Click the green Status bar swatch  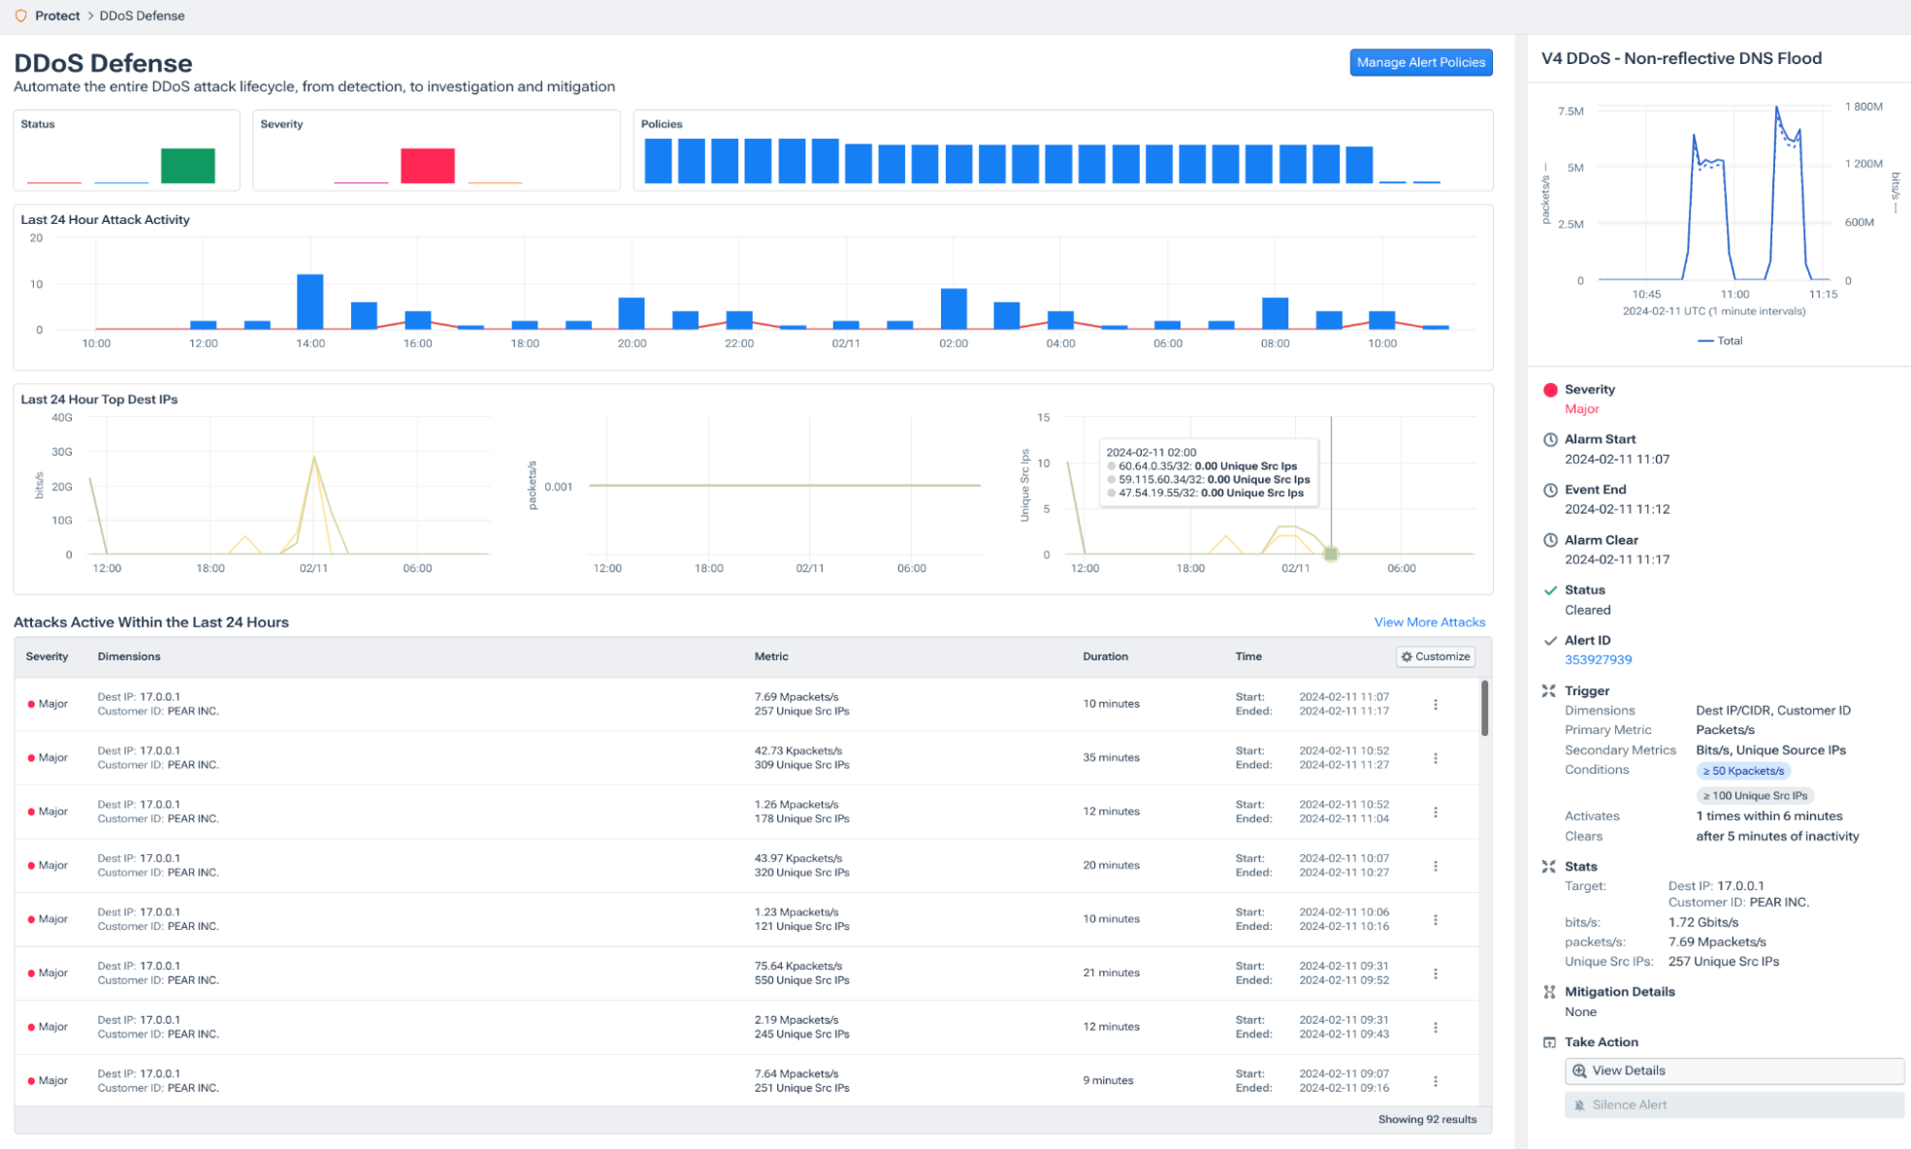click(187, 165)
